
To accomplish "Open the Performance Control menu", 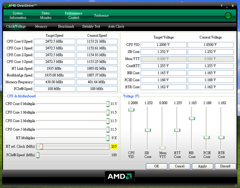I will (73, 15).
